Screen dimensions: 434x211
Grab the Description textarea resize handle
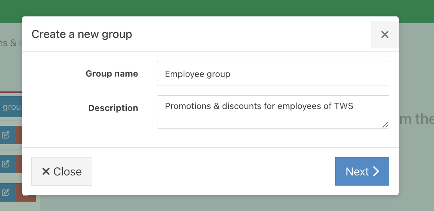385,125
